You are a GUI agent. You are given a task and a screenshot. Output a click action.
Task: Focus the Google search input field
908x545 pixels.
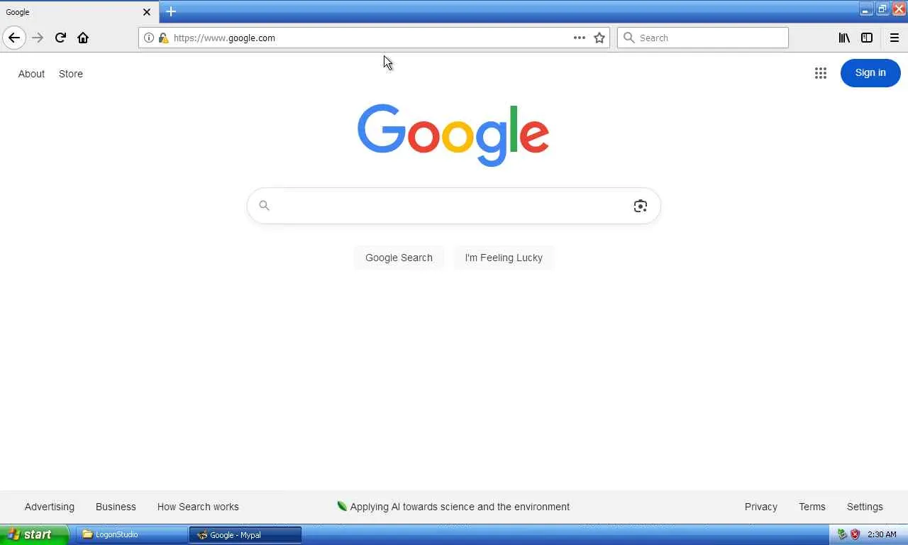(x=453, y=206)
